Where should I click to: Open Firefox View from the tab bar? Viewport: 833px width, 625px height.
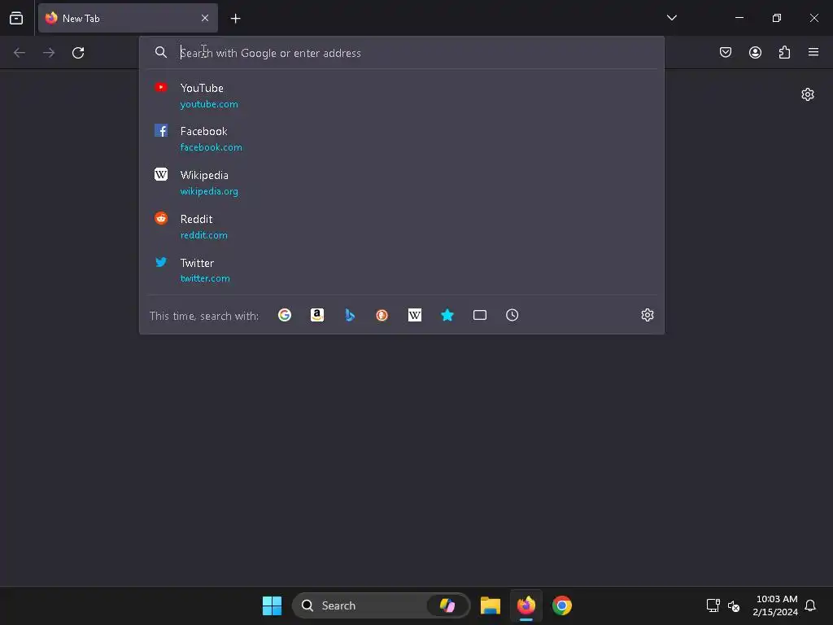tap(16, 18)
